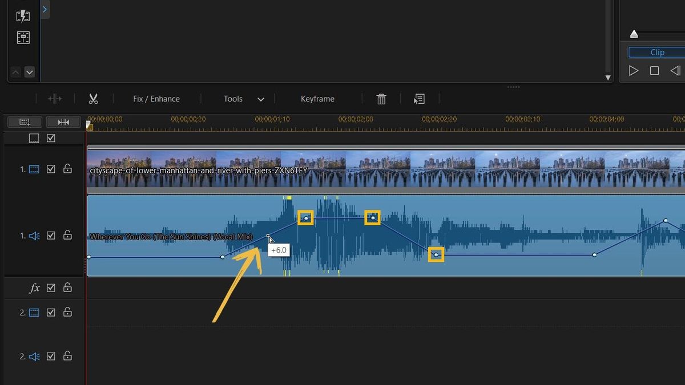Expand the panel using the blue right arrow

(45, 9)
